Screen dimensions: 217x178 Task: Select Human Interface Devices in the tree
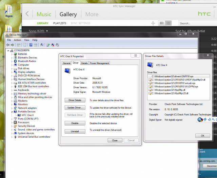click(31, 79)
